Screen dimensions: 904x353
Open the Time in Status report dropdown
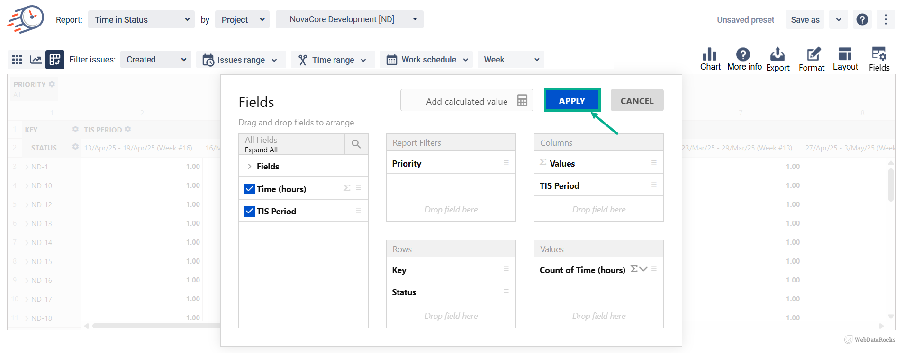[141, 19]
